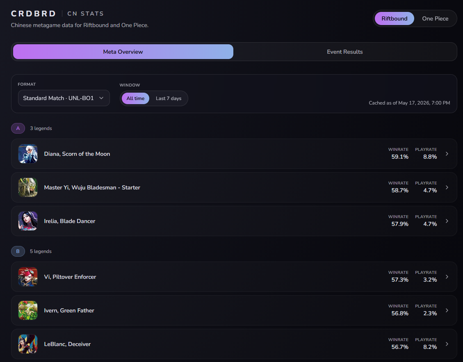Select the Meta Overview tab
This screenshot has height=362, width=463.
click(x=123, y=52)
